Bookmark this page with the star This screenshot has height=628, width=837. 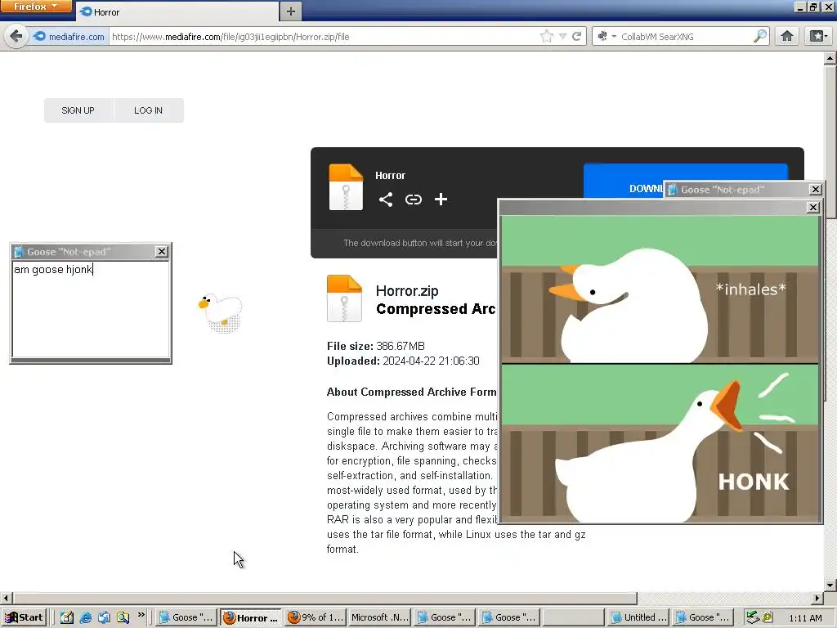pos(546,36)
